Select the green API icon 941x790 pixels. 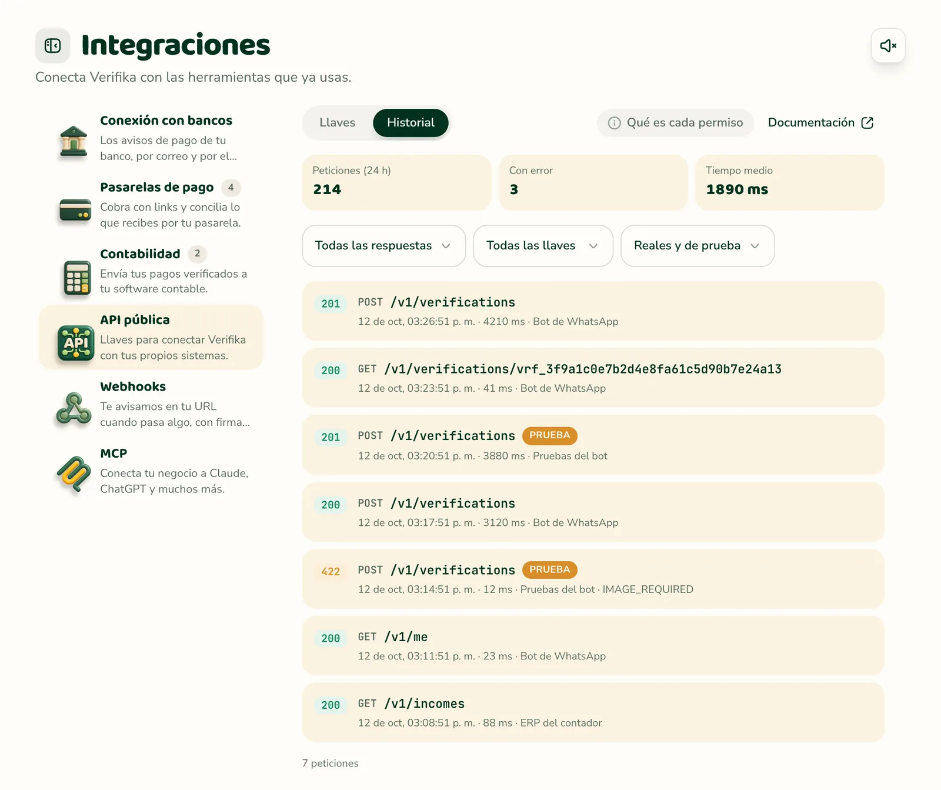point(76,343)
